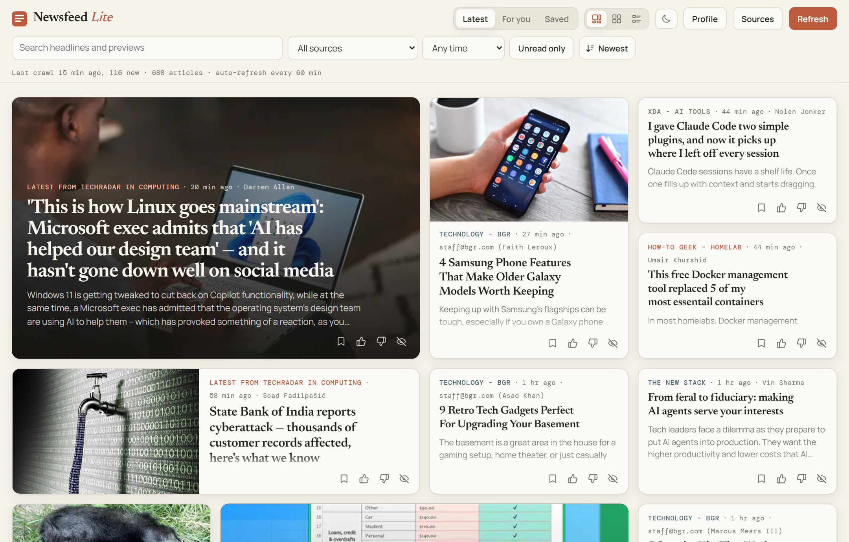849x542 pixels.
Task: Toggle the Unread only filter
Action: point(542,48)
